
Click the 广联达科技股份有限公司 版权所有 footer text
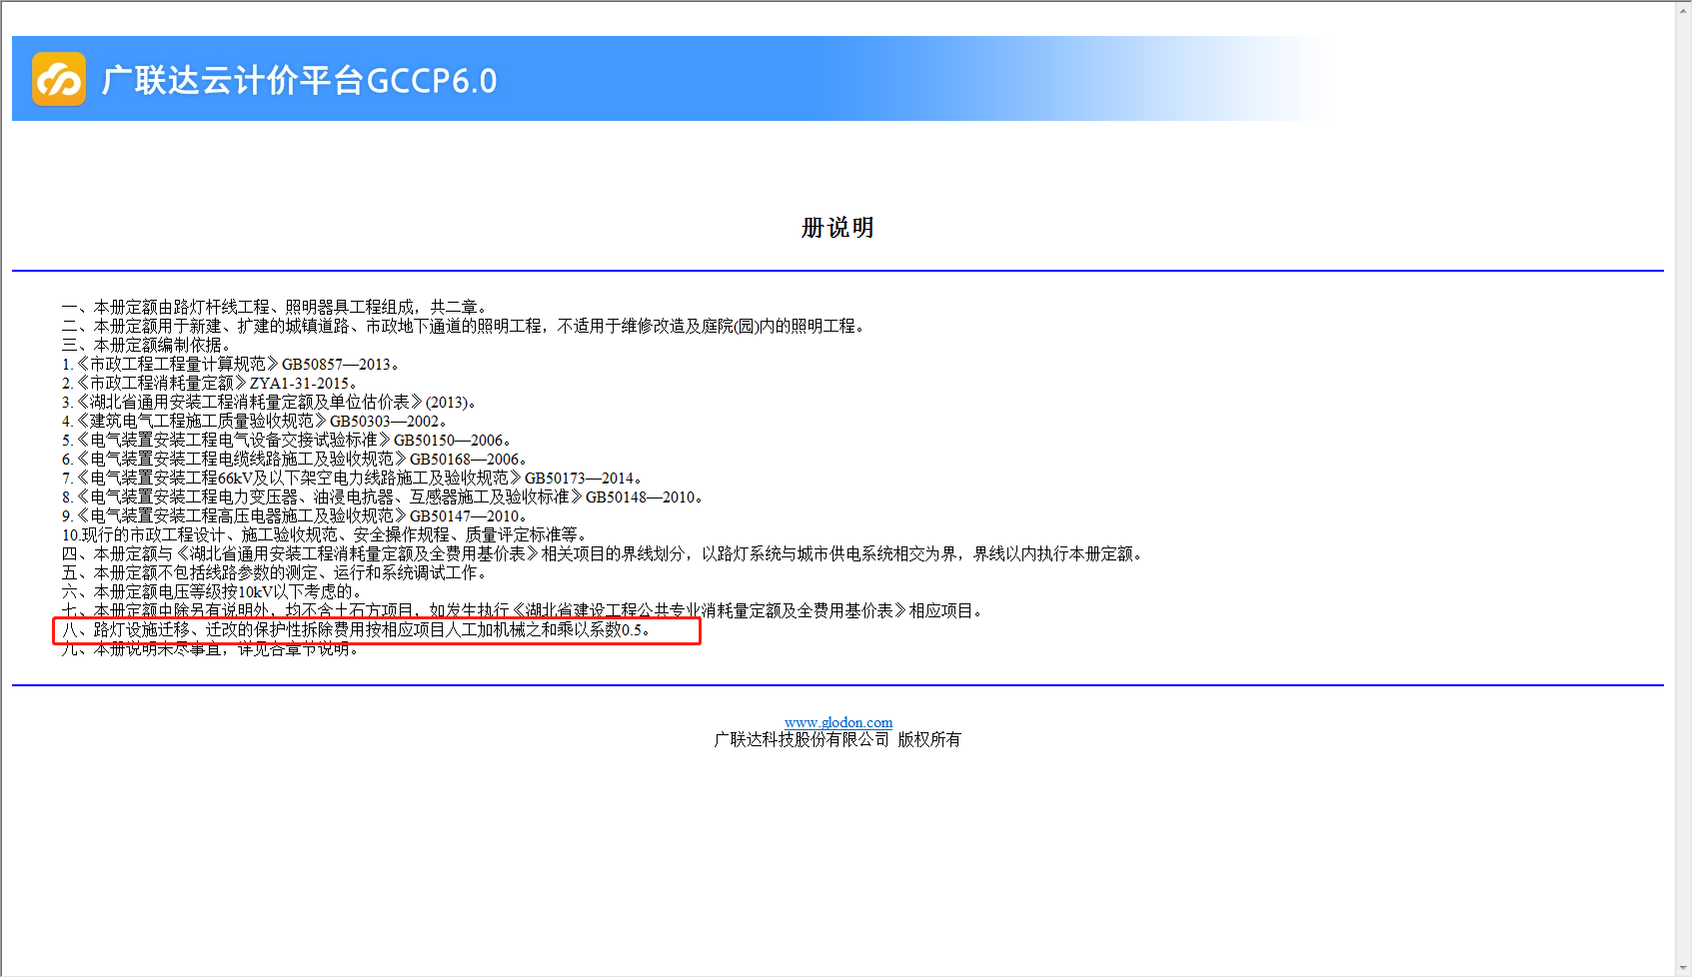(x=838, y=739)
